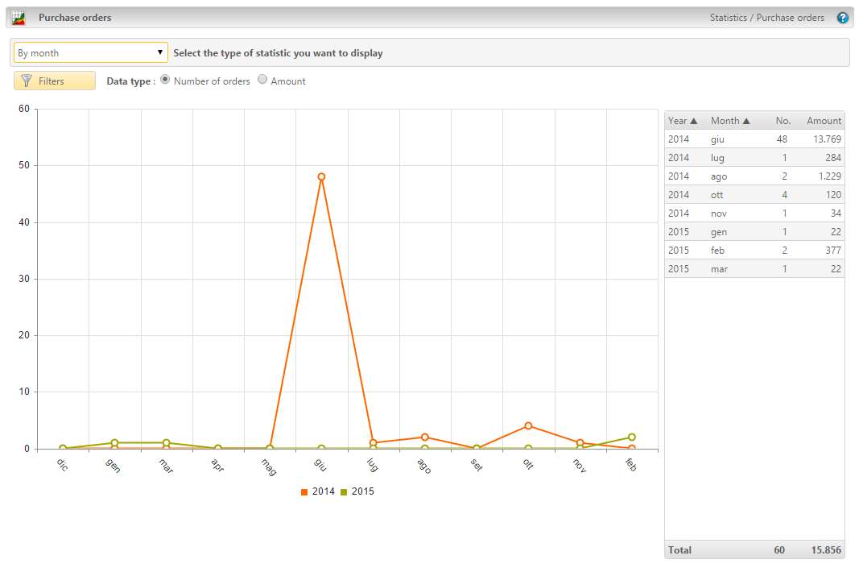
Task: Open the help icon in the top-right corner
Action: [x=842, y=17]
